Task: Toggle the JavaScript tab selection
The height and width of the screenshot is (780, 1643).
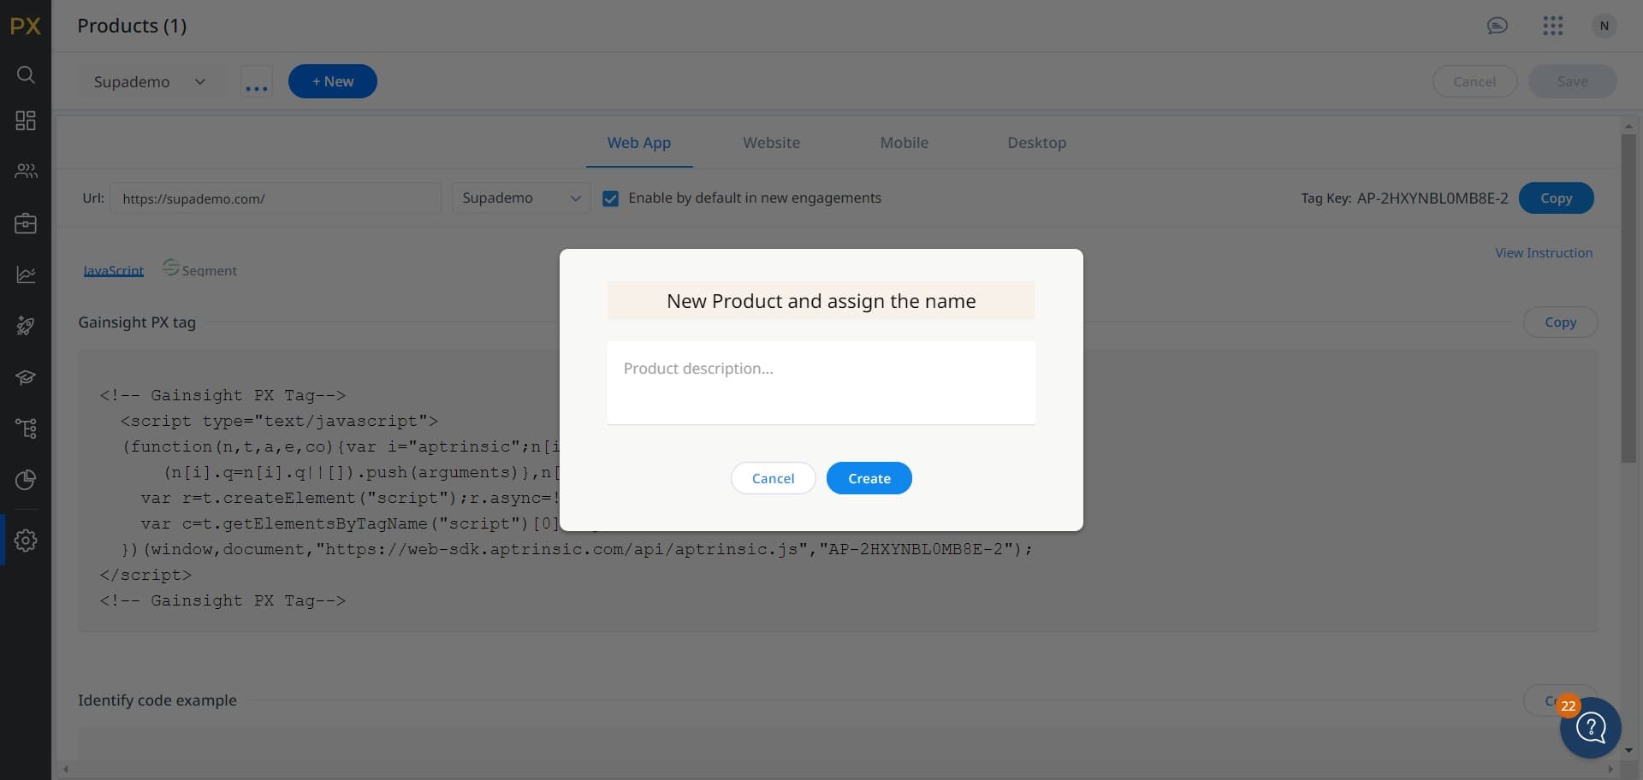Action: tap(114, 269)
